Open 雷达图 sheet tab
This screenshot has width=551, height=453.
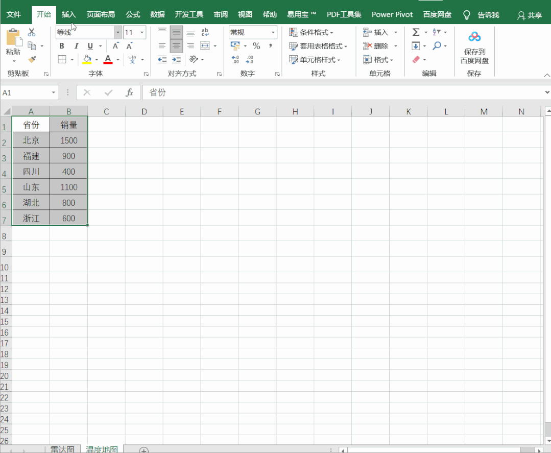click(x=62, y=449)
